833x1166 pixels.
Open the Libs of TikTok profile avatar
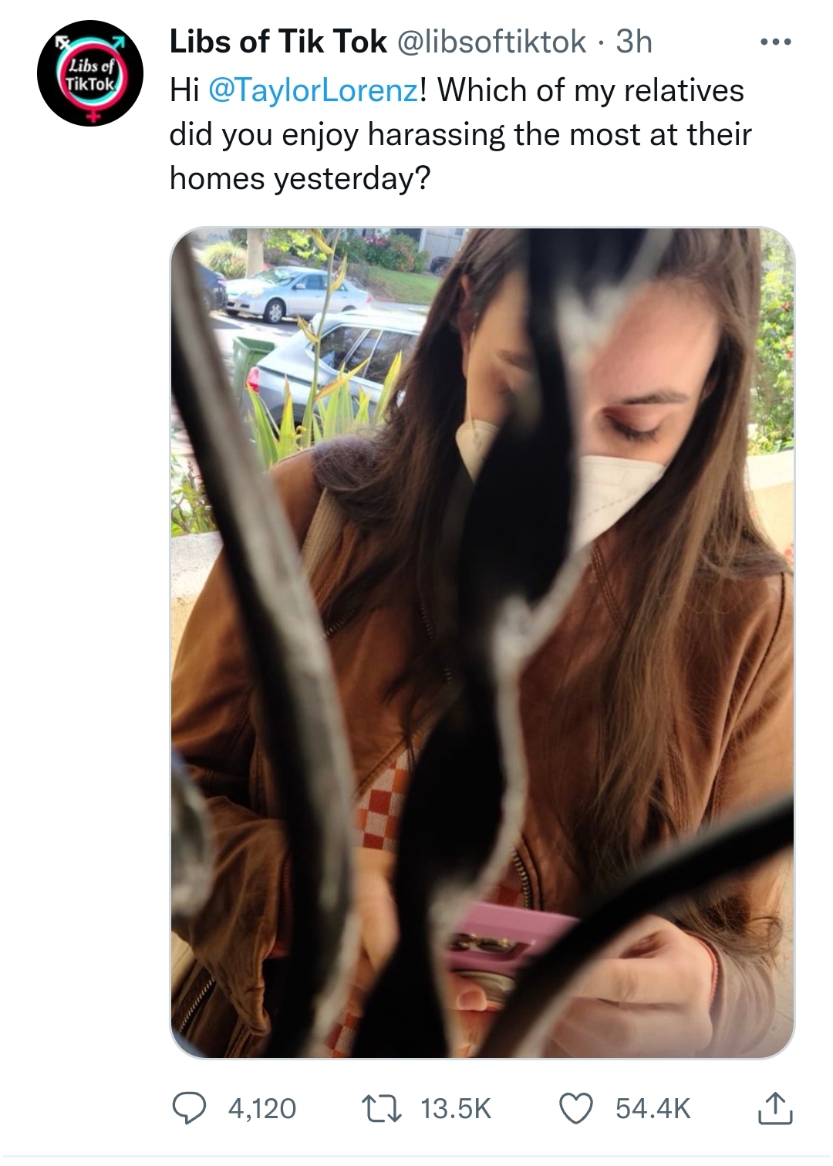(x=90, y=73)
